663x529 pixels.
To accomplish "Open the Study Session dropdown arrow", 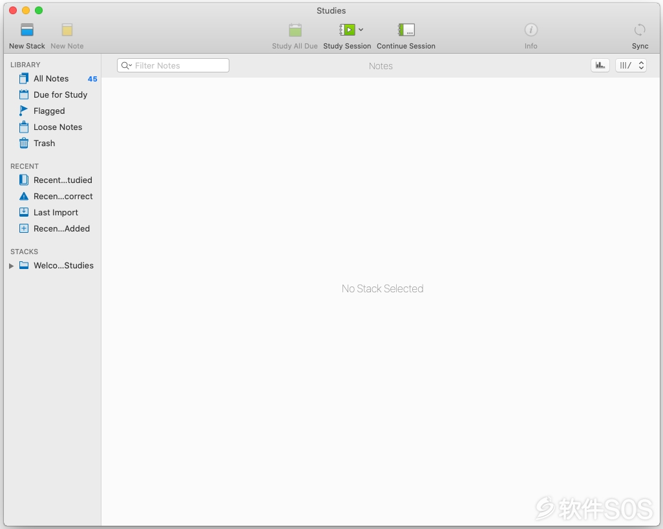I will [361, 30].
